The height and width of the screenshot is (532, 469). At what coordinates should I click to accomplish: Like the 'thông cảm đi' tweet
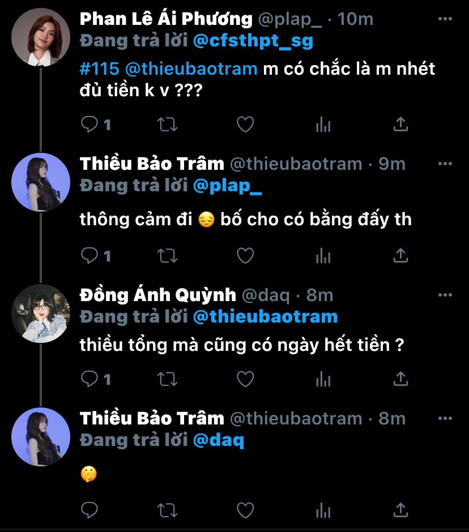(245, 256)
